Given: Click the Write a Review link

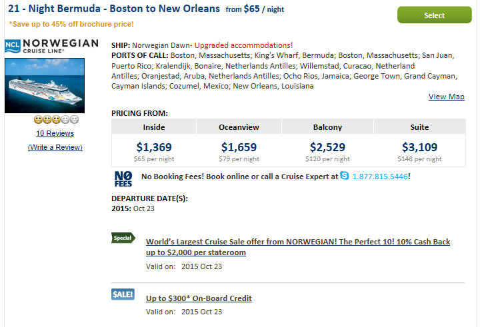Looking at the screenshot, I should (55, 147).
